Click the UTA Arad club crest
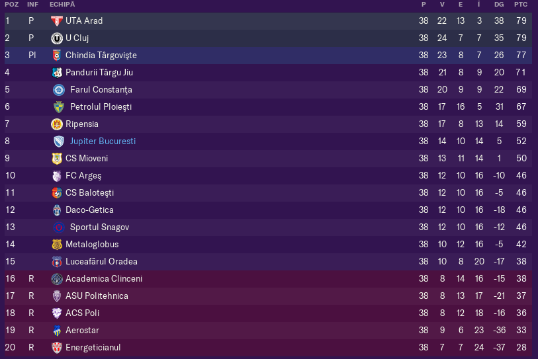The image size is (538, 359). coord(57,21)
